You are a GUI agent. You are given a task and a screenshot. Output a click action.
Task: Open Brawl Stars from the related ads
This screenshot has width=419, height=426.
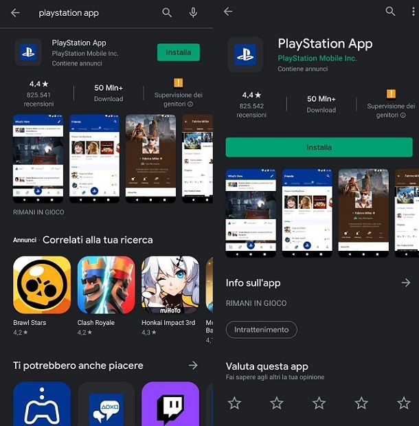click(x=42, y=284)
